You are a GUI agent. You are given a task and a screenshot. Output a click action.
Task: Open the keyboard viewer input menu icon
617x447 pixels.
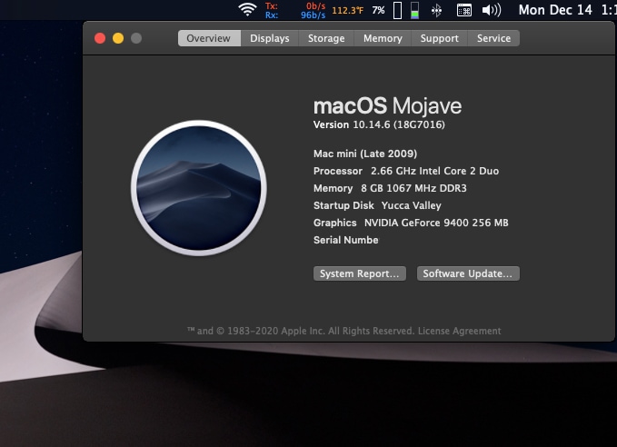tap(464, 10)
